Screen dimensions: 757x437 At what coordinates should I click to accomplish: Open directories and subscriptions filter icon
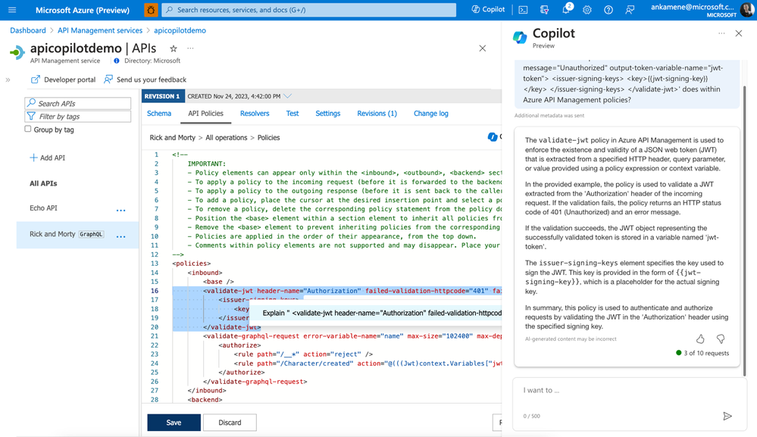click(x=544, y=10)
